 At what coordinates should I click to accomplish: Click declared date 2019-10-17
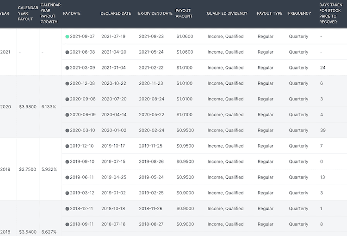point(113,146)
